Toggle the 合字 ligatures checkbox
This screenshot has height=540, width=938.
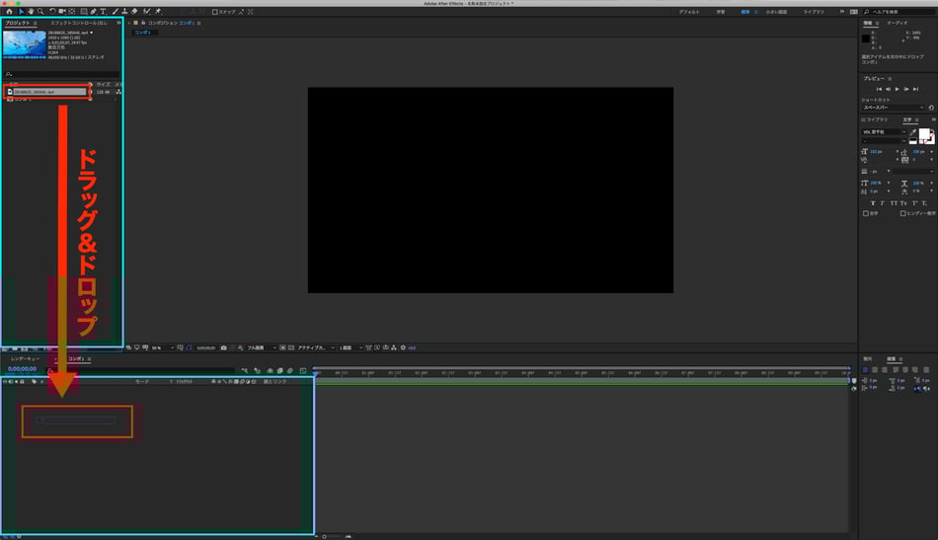tap(866, 212)
